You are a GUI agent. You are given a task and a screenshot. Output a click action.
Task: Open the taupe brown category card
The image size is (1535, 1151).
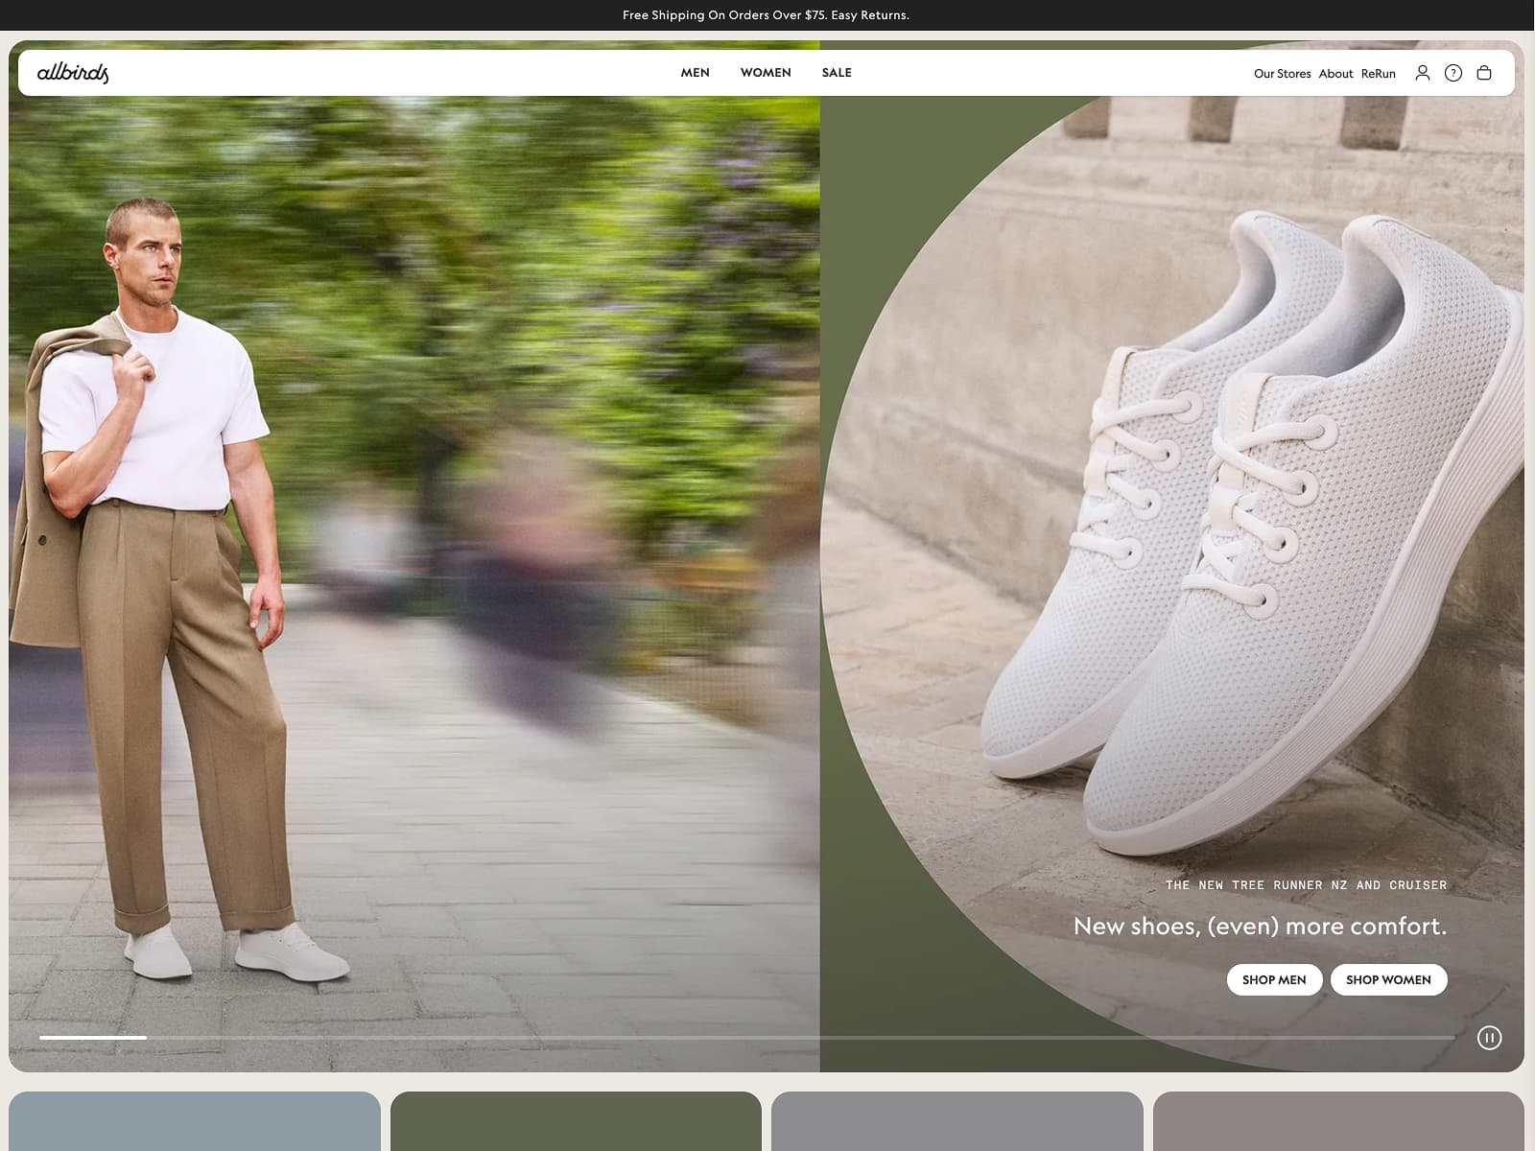coord(1338,1121)
